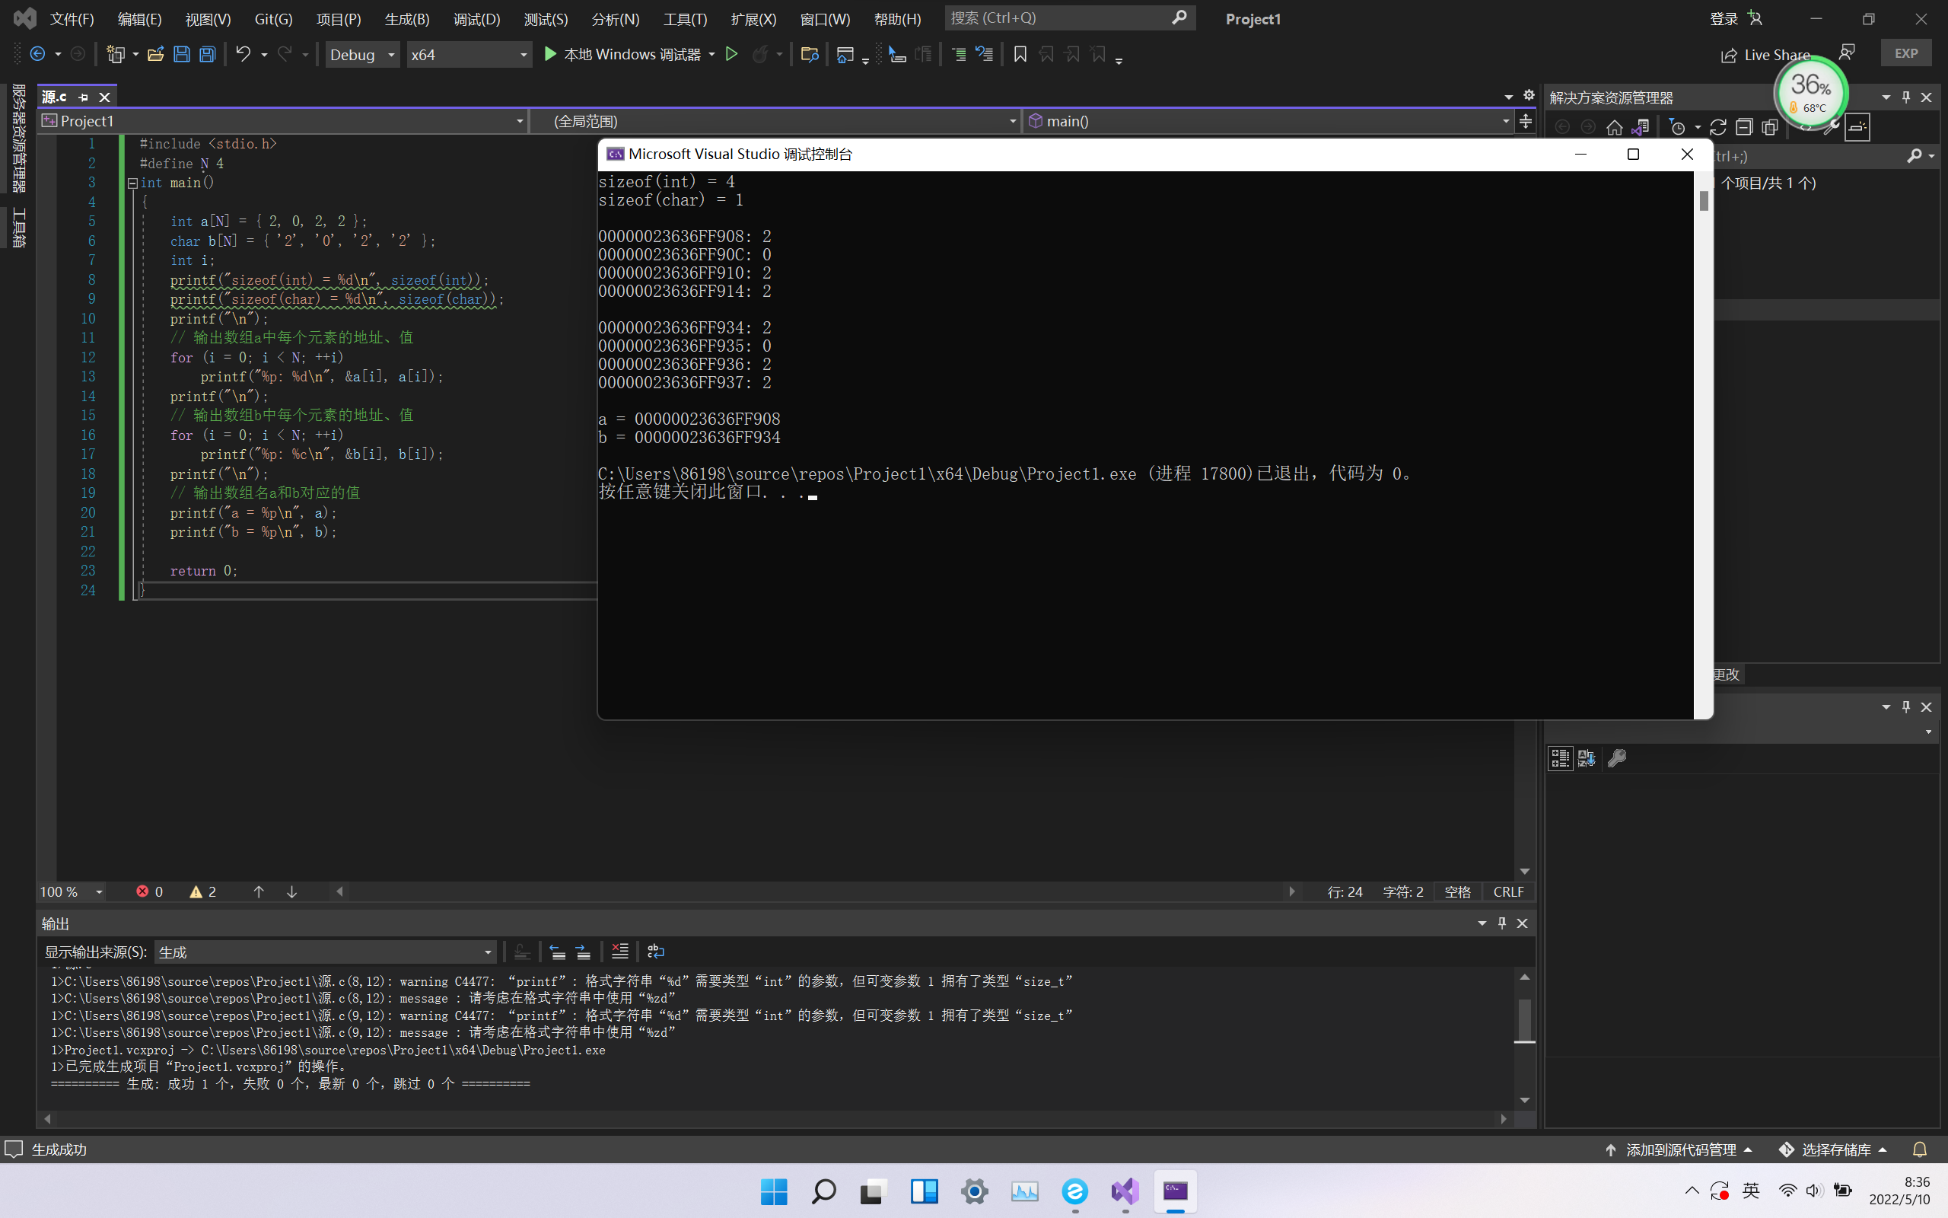
Task: Click the Save All toolbar icon
Action: point(208,54)
